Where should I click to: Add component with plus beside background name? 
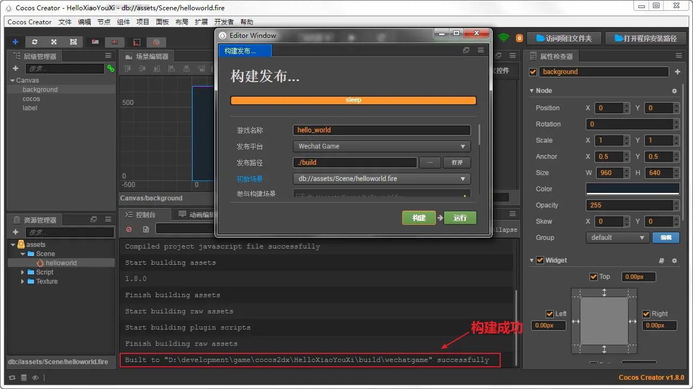(x=677, y=72)
